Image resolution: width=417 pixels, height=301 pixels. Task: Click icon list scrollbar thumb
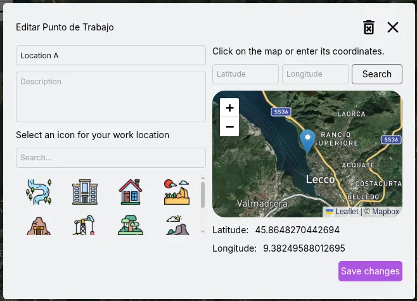tap(203, 195)
